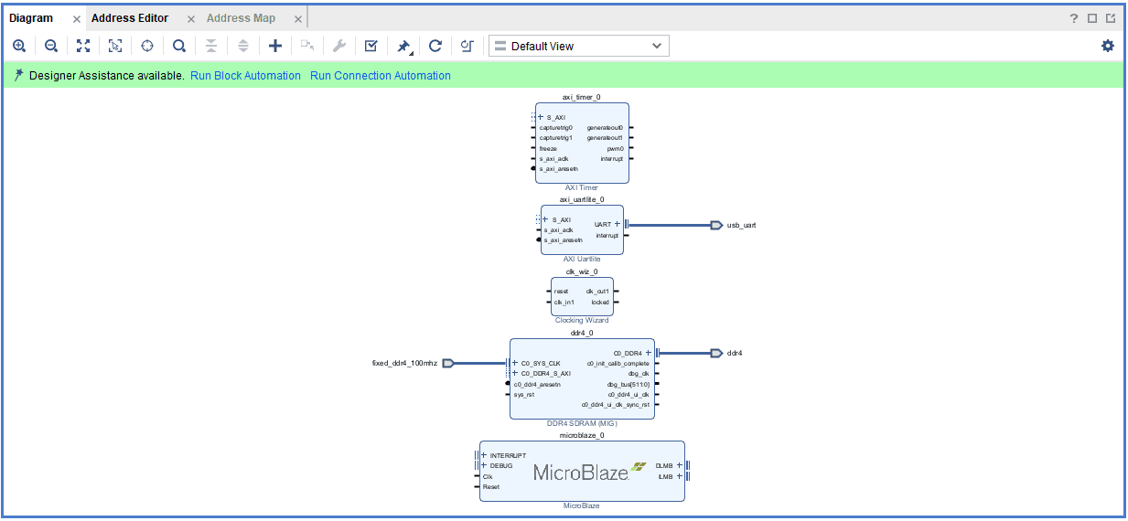This screenshot has height=521, width=1128.
Task: Switch to the Address Editor tab
Action: point(129,18)
